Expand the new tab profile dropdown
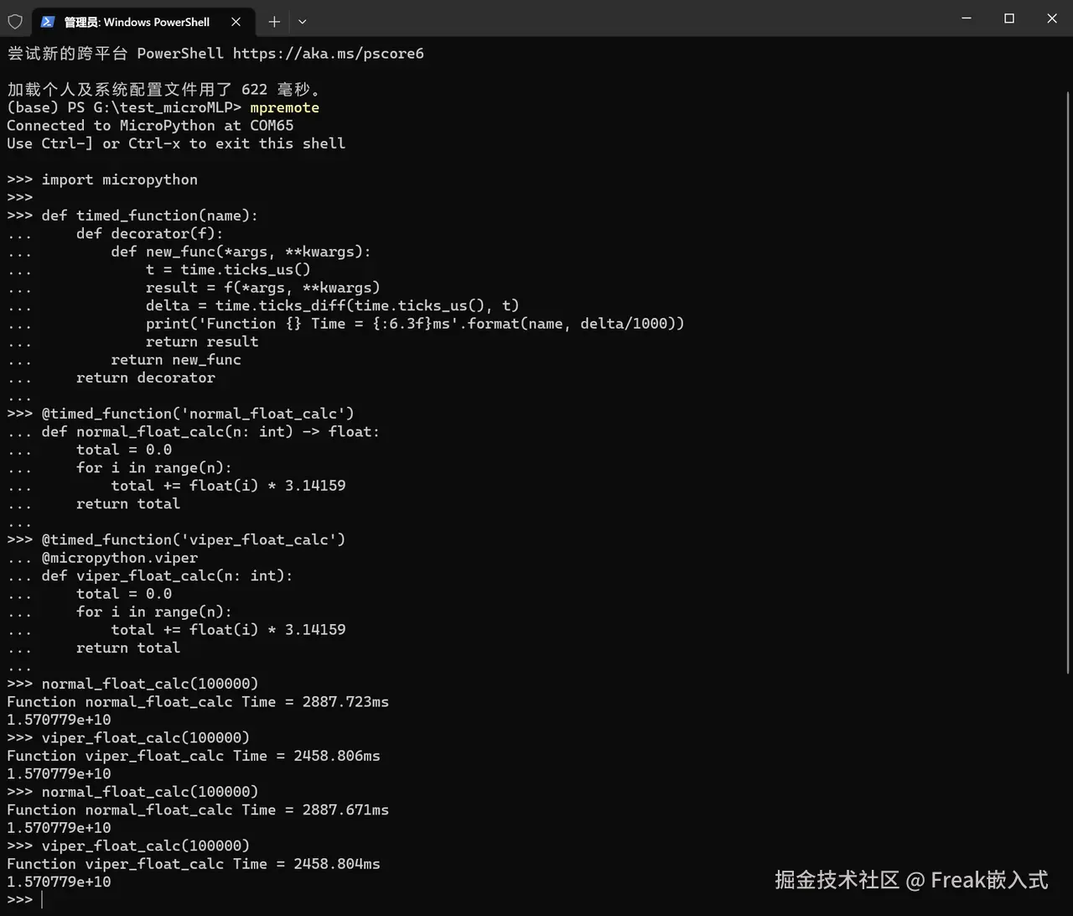The height and width of the screenshot is (916, 1073). (x=303, y=22)
